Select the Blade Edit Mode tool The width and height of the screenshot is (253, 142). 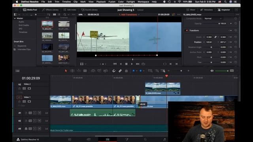85,71
